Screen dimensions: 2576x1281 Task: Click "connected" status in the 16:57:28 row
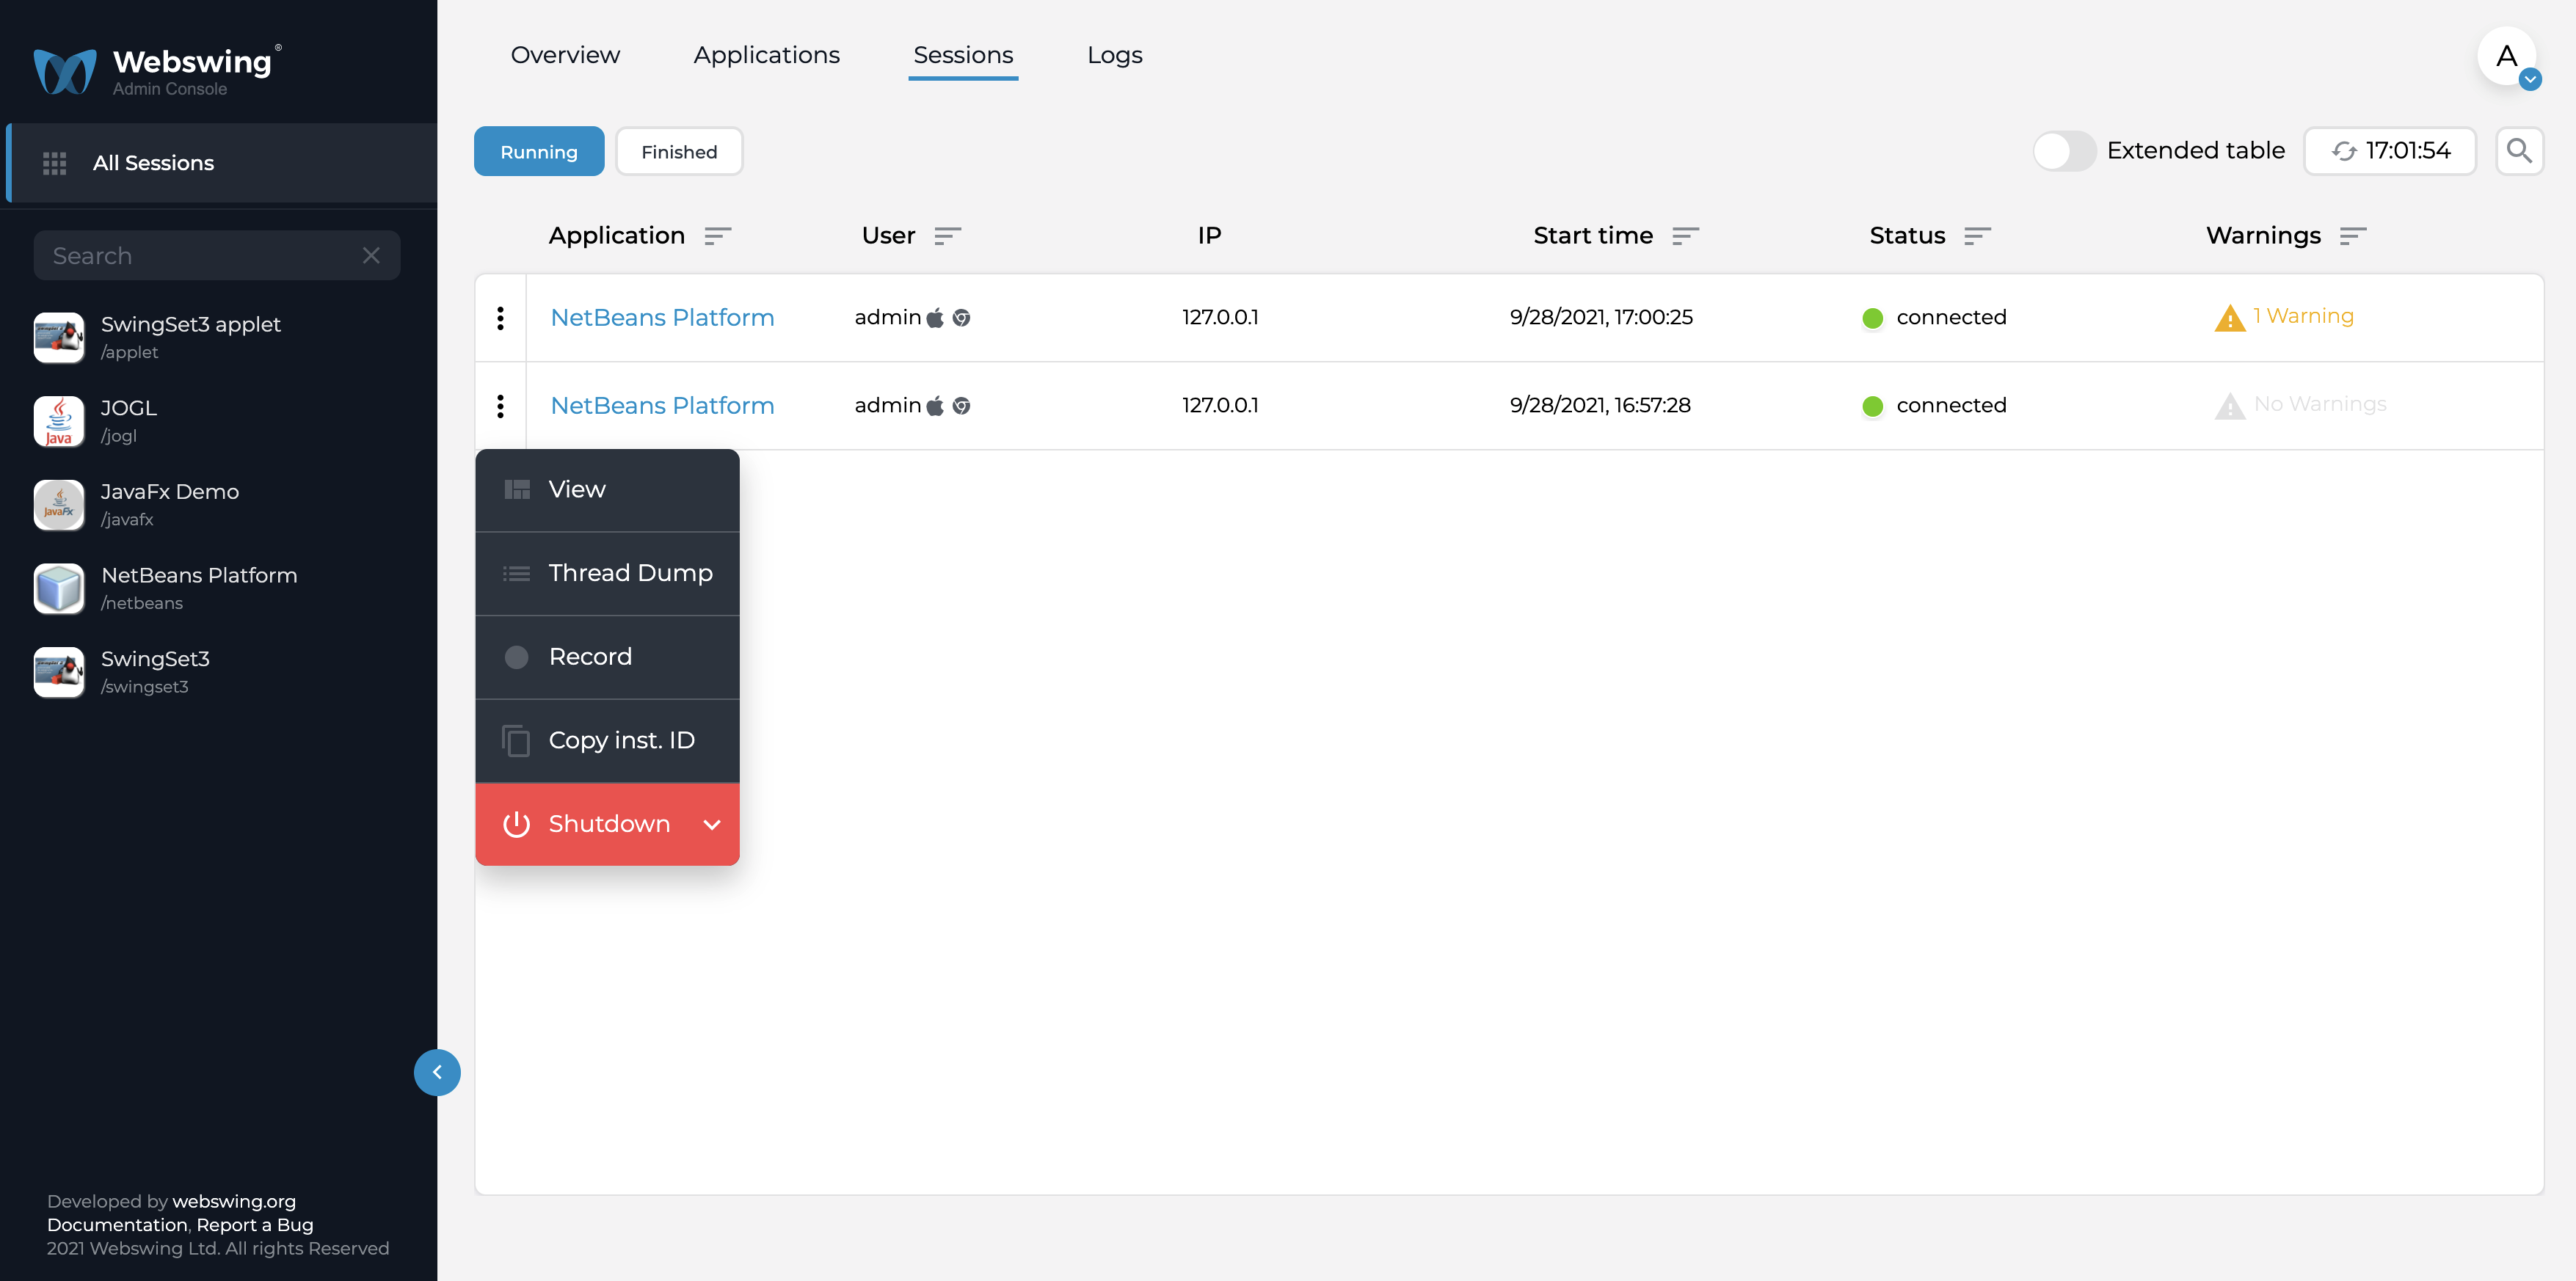(1951, 406)
